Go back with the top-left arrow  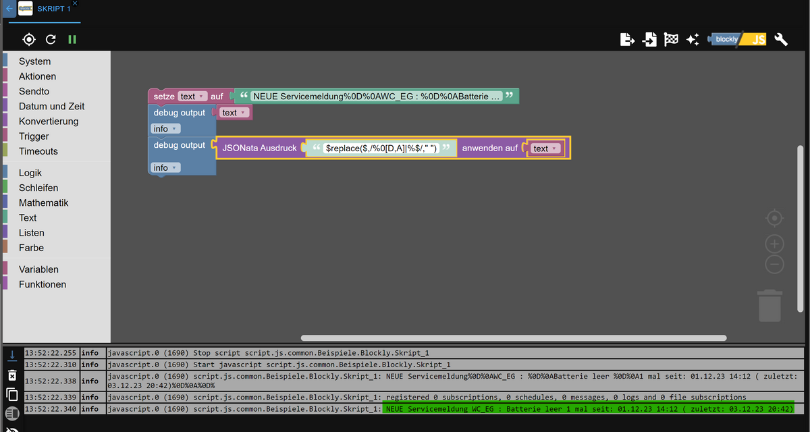pos(8,9)
